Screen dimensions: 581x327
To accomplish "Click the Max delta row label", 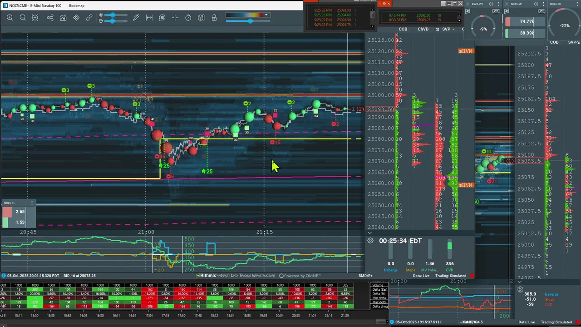I will point(379,302).
